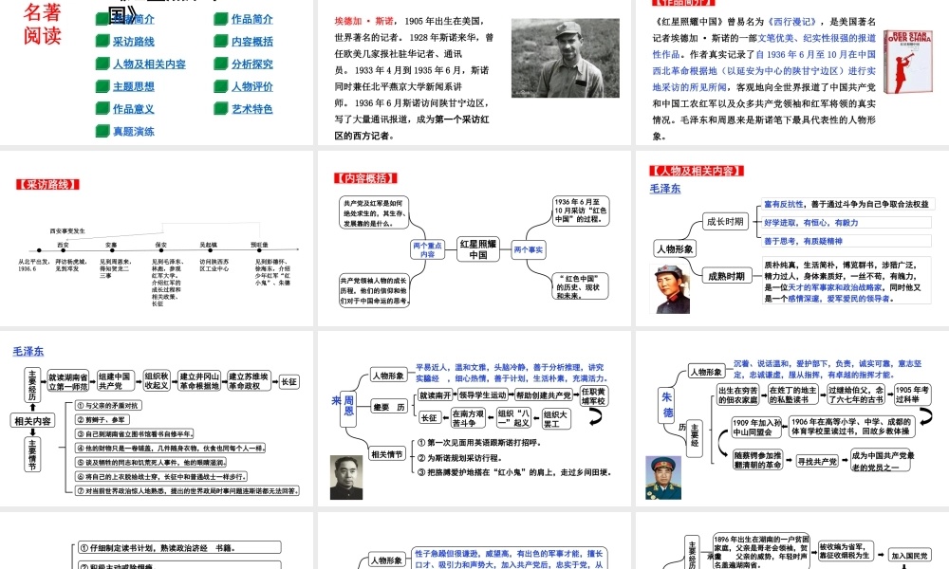The height and width of the screenshot is (569, 949).
Task: Open the 采访路线 link
Action: click(x=133, y=41)
